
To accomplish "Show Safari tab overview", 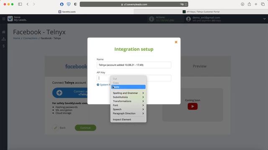I will pyautogui.click(x=263, y=4).
